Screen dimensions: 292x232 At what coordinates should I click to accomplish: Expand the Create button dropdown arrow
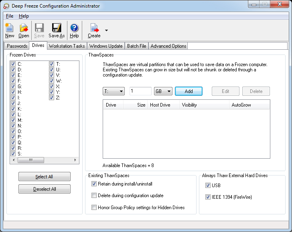106,30
